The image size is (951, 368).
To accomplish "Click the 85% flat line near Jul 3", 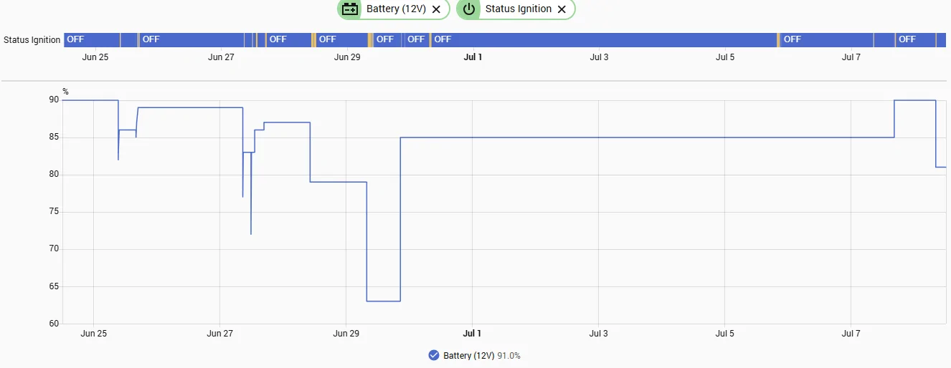I will [x=599, y=137].
